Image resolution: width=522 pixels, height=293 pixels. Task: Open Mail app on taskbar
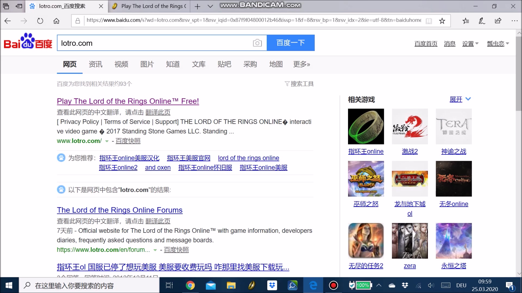[211, 285]
